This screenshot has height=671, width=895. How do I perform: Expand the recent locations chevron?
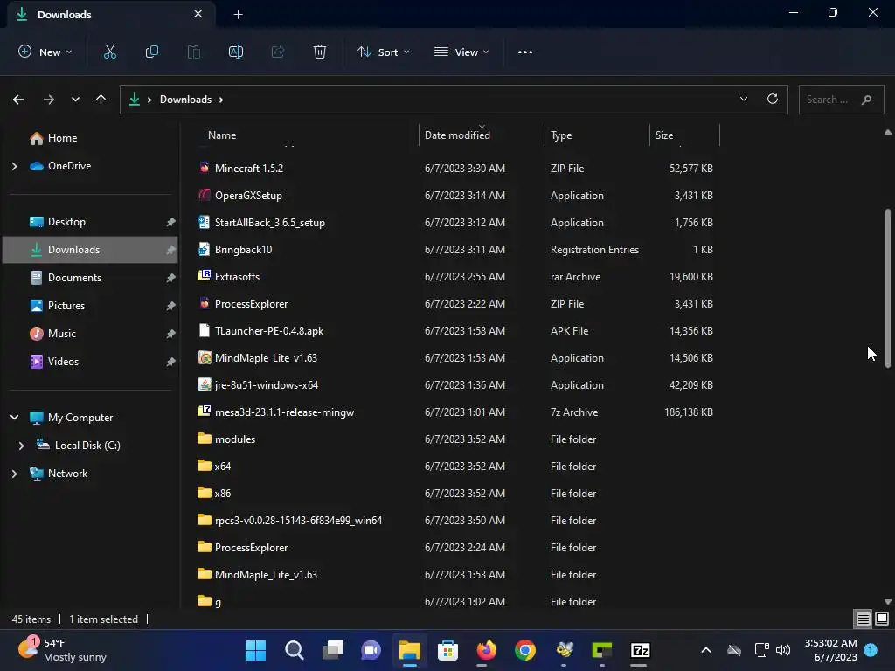(x=75, y=100)
